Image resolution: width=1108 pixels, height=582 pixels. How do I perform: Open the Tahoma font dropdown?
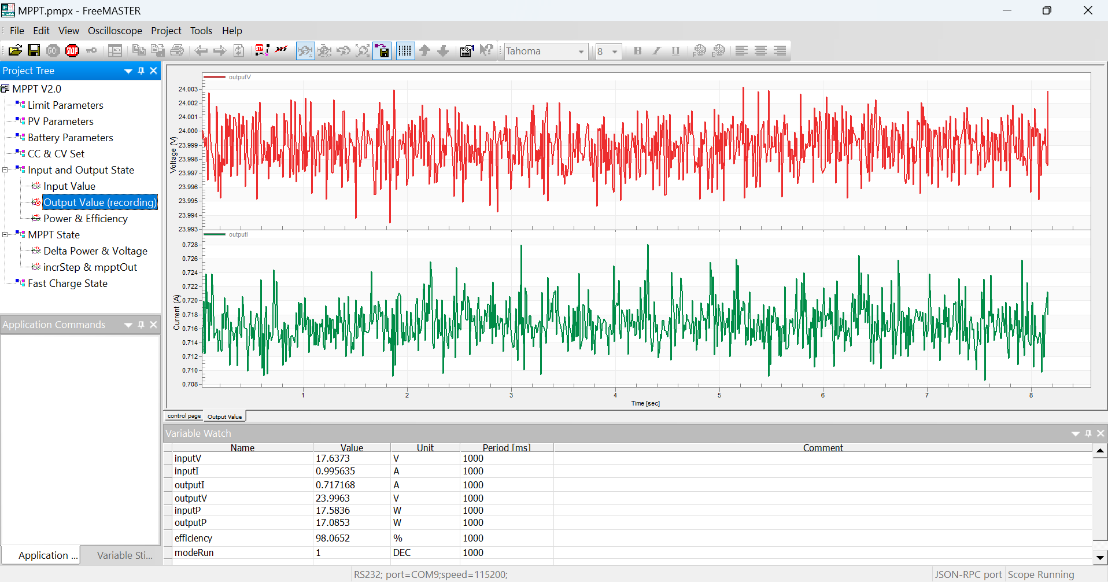[x=581, y=51]
